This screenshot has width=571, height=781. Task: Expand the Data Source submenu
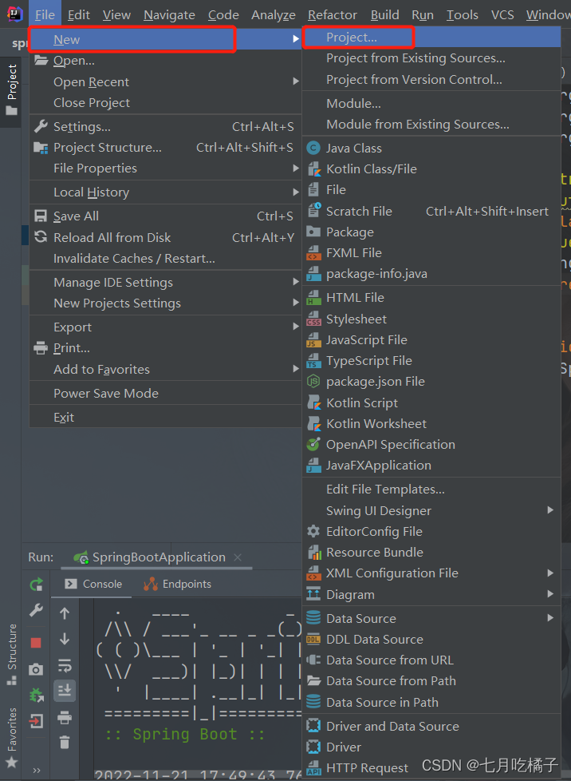point(431,619)
